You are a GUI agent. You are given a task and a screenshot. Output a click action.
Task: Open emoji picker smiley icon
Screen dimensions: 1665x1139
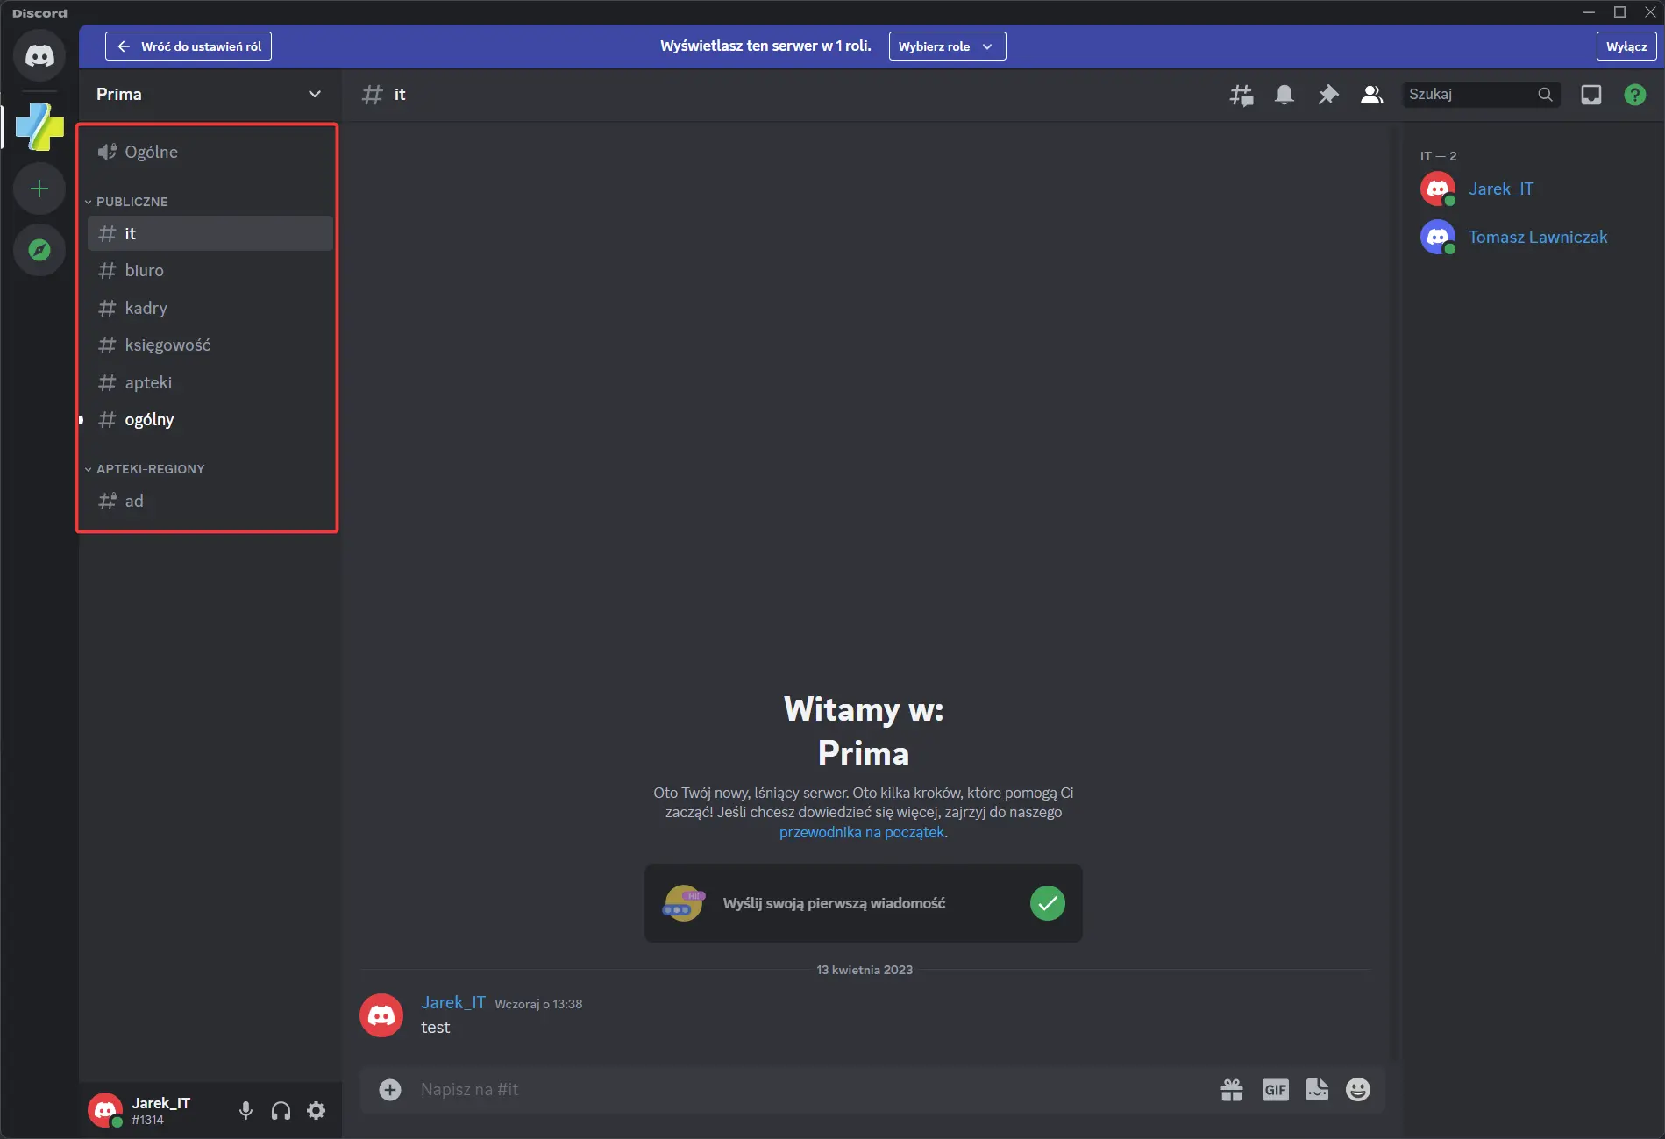pos(1358,1089)
